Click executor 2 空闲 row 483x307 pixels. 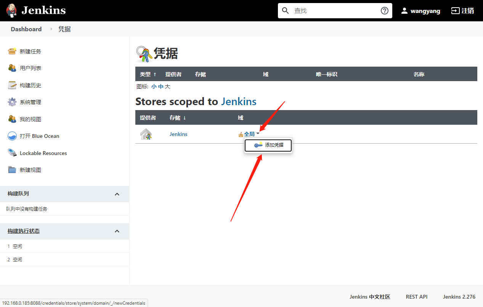[64, 259]
